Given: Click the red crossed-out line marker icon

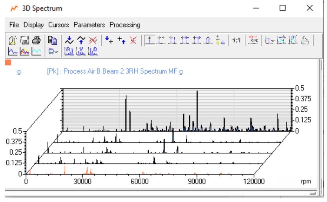Looking at the screenshot, I should (x=92, y=40).
